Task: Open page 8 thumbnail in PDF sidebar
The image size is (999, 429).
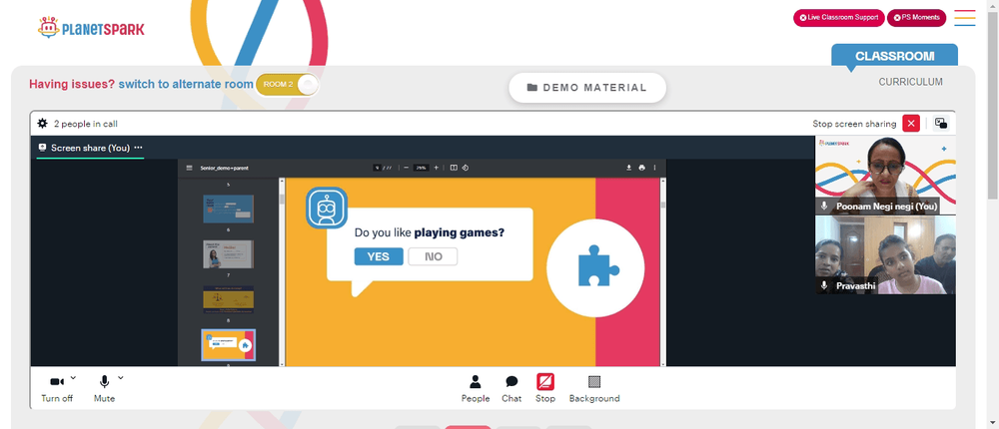Action: click(x=228, y=299)
